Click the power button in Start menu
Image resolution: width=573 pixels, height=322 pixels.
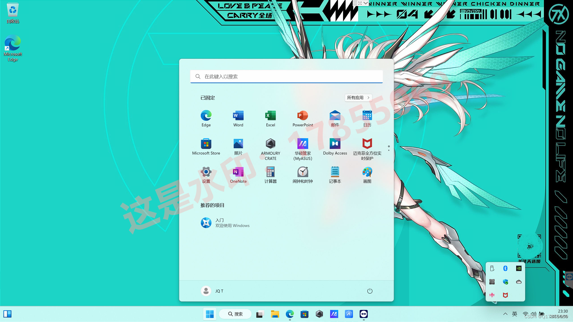point(370,291)
